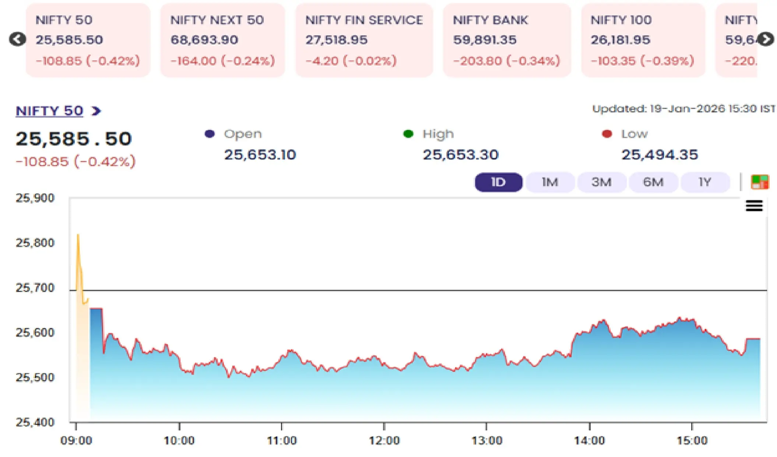Show the 6M chart range
This screenshot has width=777, height=457.
click(653, 182)
